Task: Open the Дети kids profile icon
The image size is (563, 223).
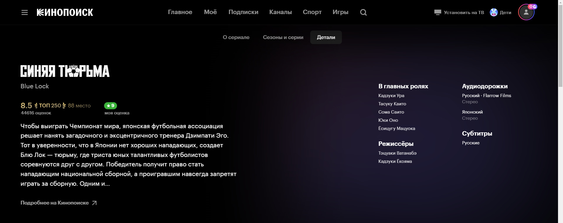Action: tap(494, 12)
